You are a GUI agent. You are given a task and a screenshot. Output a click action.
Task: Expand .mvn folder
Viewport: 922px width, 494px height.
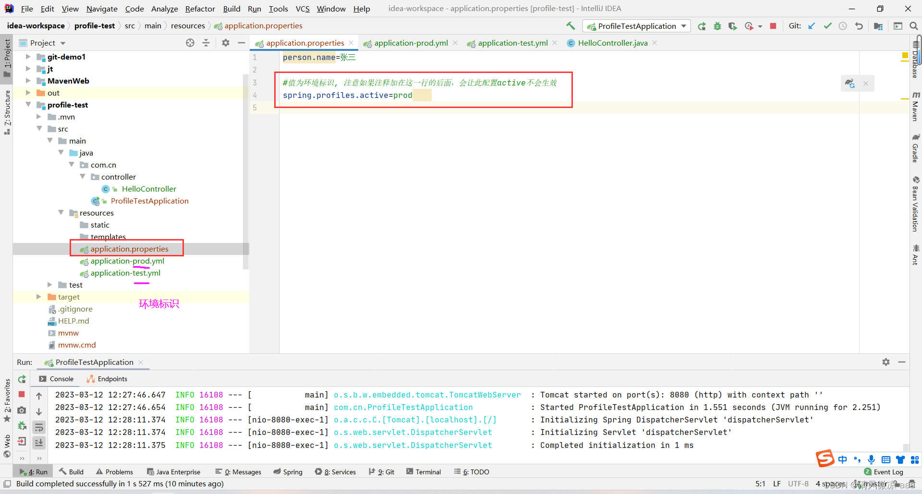pos(39,117)
